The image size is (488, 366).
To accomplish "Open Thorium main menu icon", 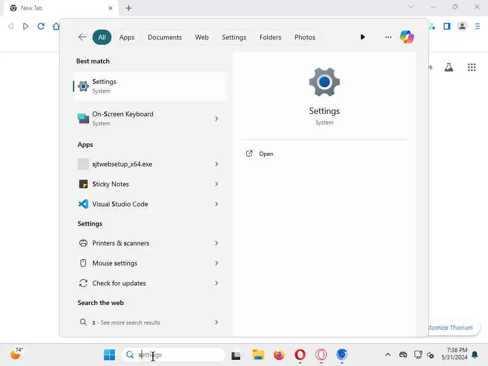I will coord(478,26).
